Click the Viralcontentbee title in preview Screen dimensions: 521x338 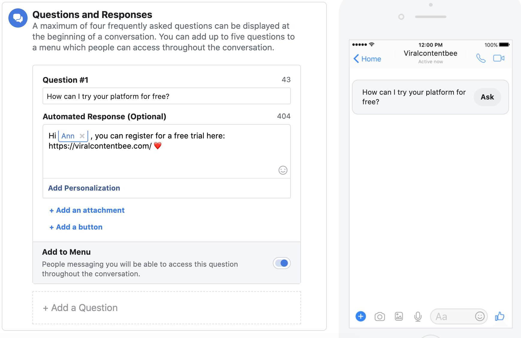[430, 53]
